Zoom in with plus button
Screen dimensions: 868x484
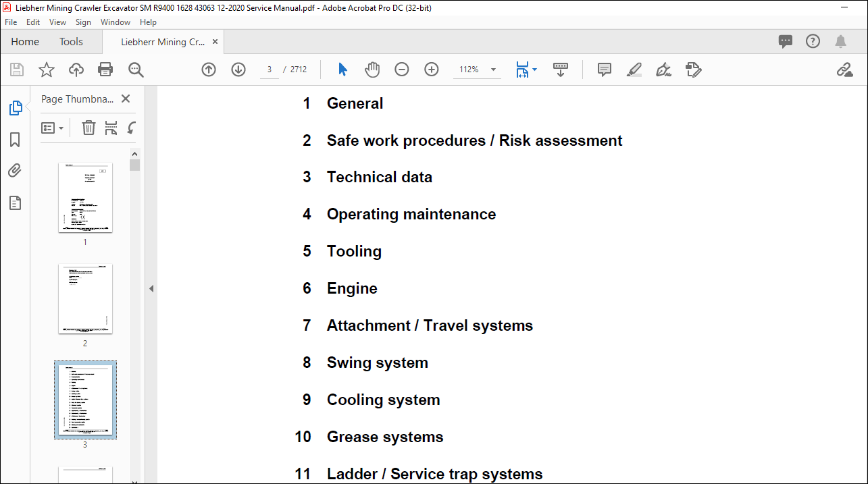coord(432,70)
